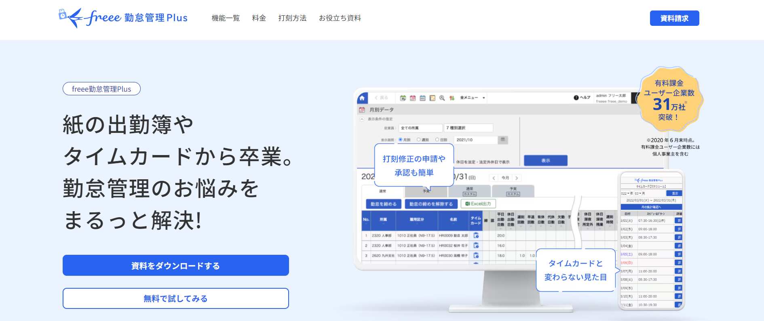Screen dimensions: 764x321
Task: Click the 今月 button
Action: [x=505, y=178]
